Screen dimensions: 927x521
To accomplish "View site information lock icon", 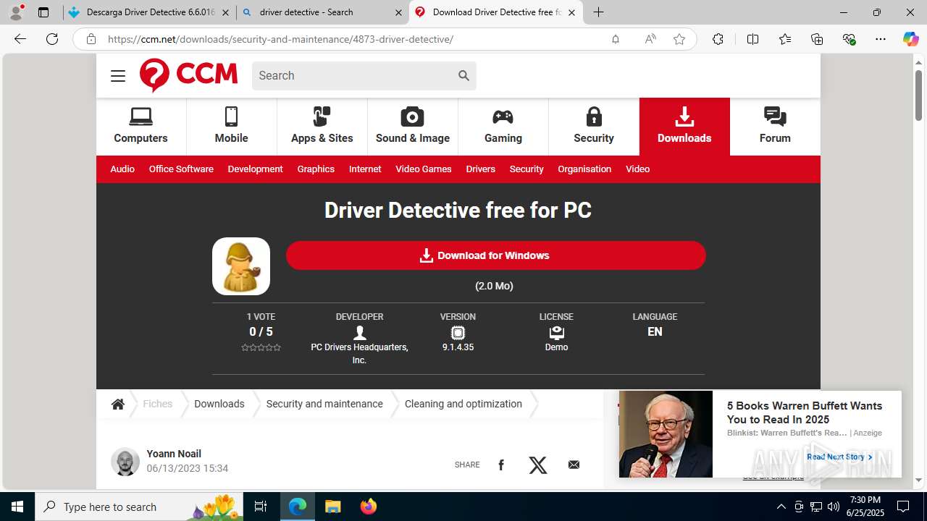I will pos(91,39).
